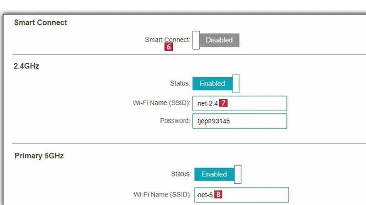Image resolution: width=366 pixels, height=205 pixels.
Task: Click the 2.4GHz Wi-Fi Name input field
Action: 254,103
